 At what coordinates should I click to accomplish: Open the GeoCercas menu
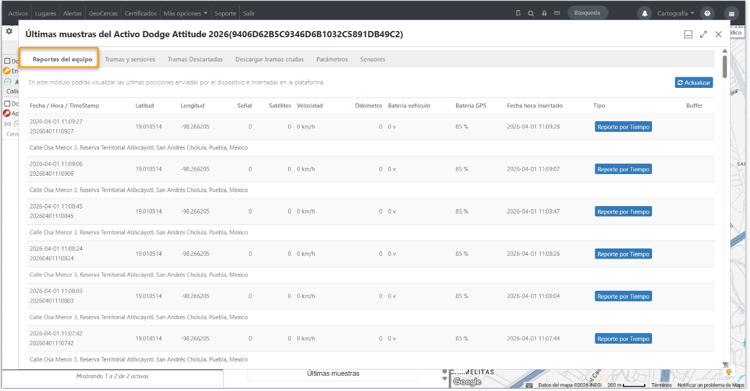[x=103, y=14]
